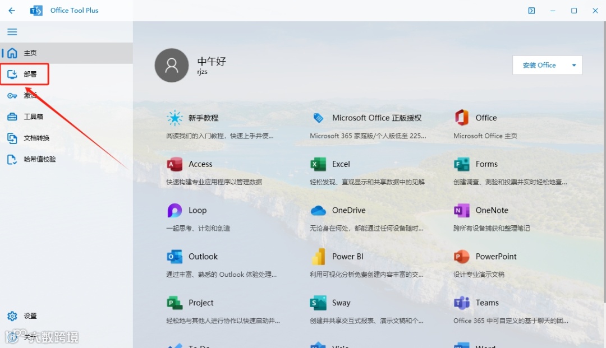Click the Loop app icon
This screenshot has height=348, width=606.
point(175,210)
